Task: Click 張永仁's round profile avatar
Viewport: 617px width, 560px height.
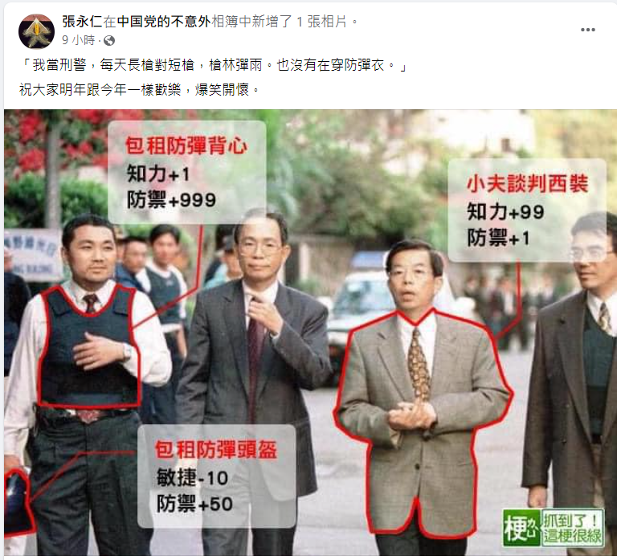Action: pos(36,31)
